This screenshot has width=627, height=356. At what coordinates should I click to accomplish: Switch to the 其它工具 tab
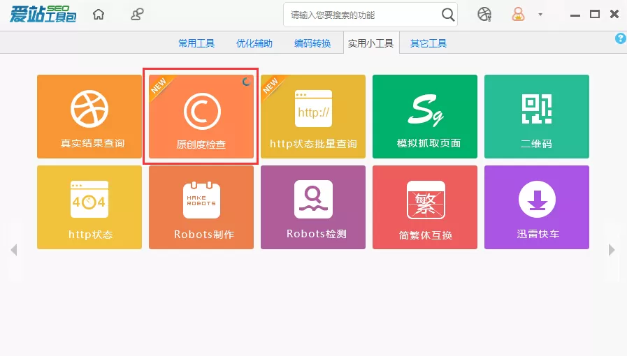428,43
